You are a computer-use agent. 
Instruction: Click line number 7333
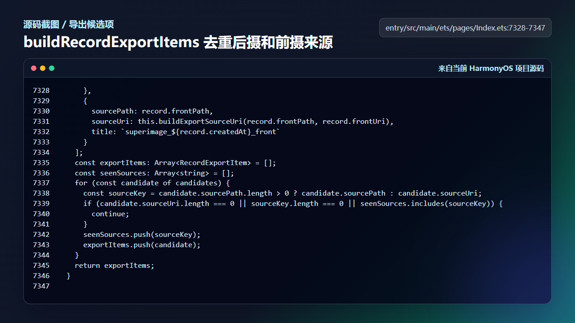pyautogui.click(x=41, y=142)
